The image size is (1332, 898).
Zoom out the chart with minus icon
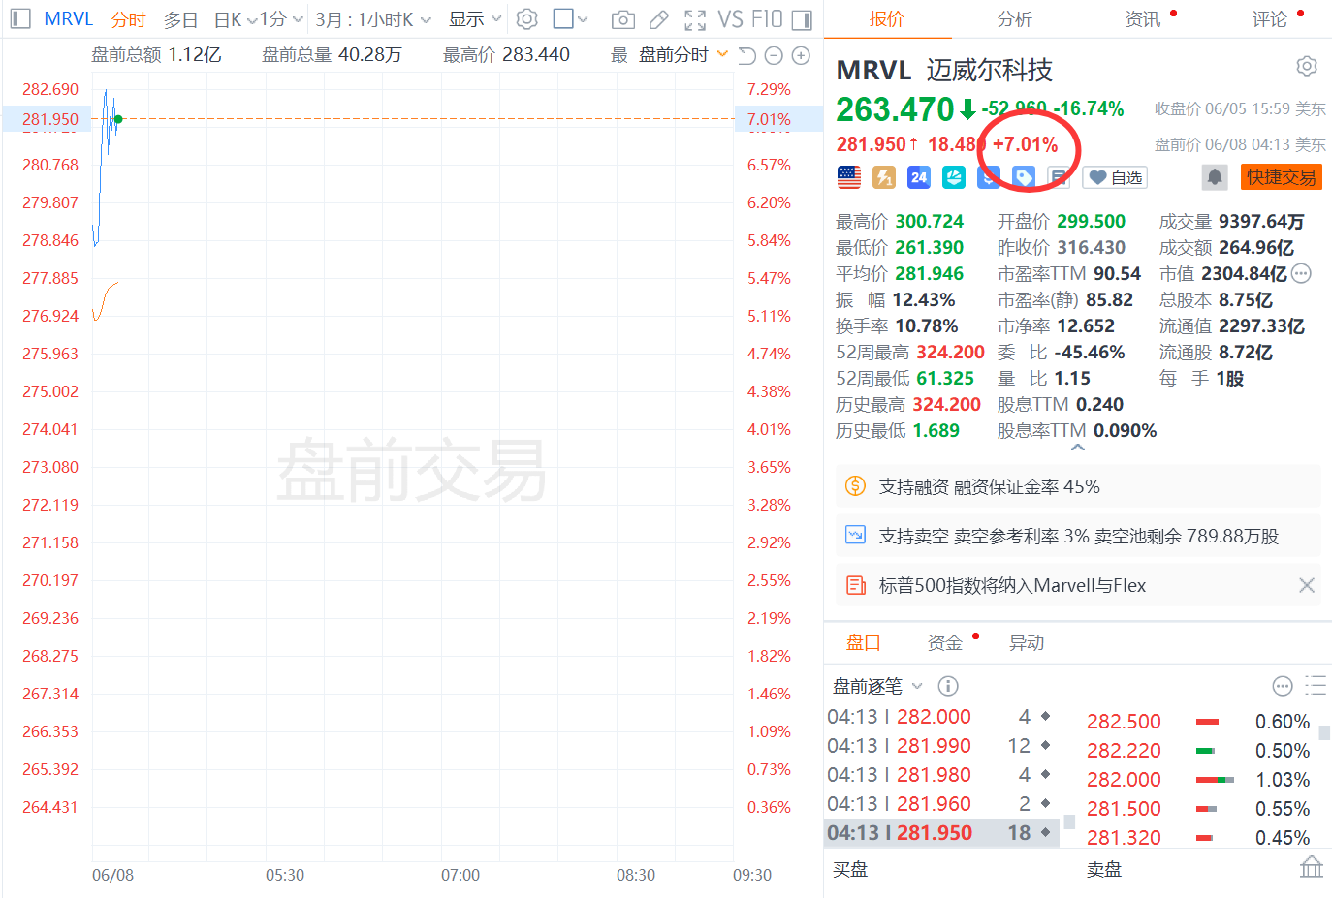click(x=774, y=55)
